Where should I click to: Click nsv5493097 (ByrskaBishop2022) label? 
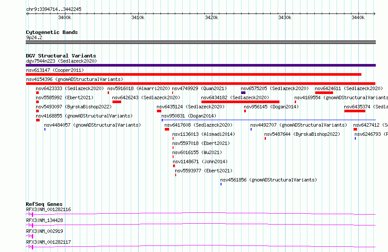74,107
